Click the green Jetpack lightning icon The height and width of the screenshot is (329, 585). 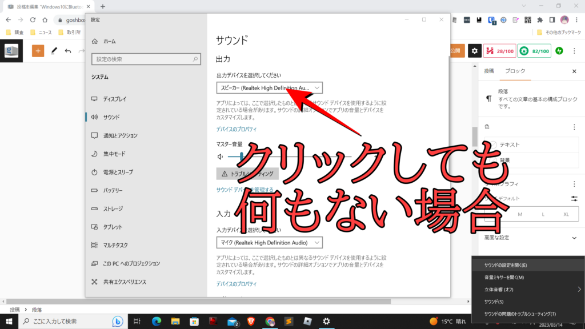click(x=559, y=51)
